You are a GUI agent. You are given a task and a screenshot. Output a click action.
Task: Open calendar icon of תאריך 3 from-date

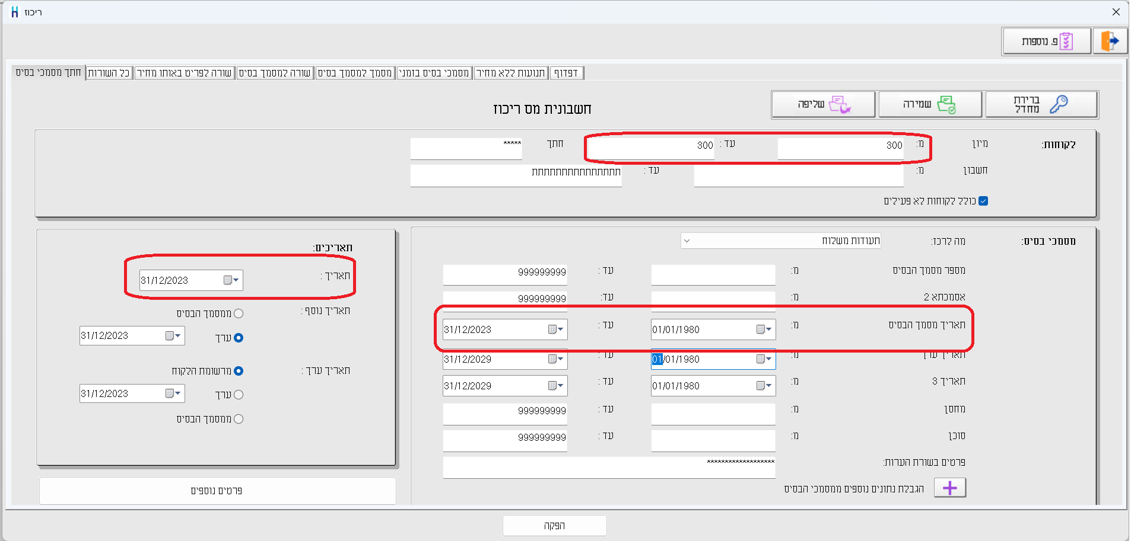[x=761, y=386]
